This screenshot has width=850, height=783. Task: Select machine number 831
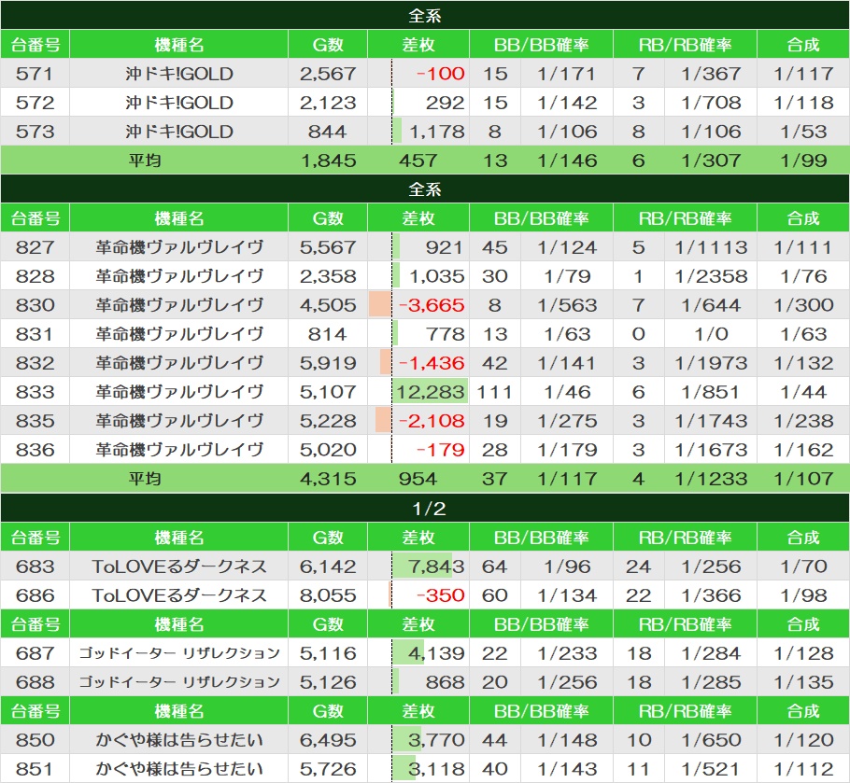(35, 334)
